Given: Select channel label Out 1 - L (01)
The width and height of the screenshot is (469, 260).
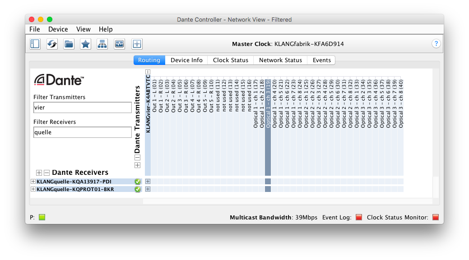Looking at the screenshot, I should 154,96.
